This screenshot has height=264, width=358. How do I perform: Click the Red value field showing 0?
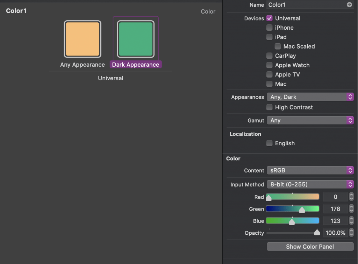click(x=335, y=197)
